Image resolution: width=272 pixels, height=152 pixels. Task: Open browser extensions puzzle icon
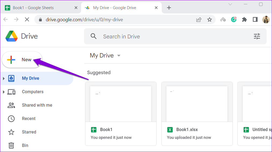tap(244, 20)
